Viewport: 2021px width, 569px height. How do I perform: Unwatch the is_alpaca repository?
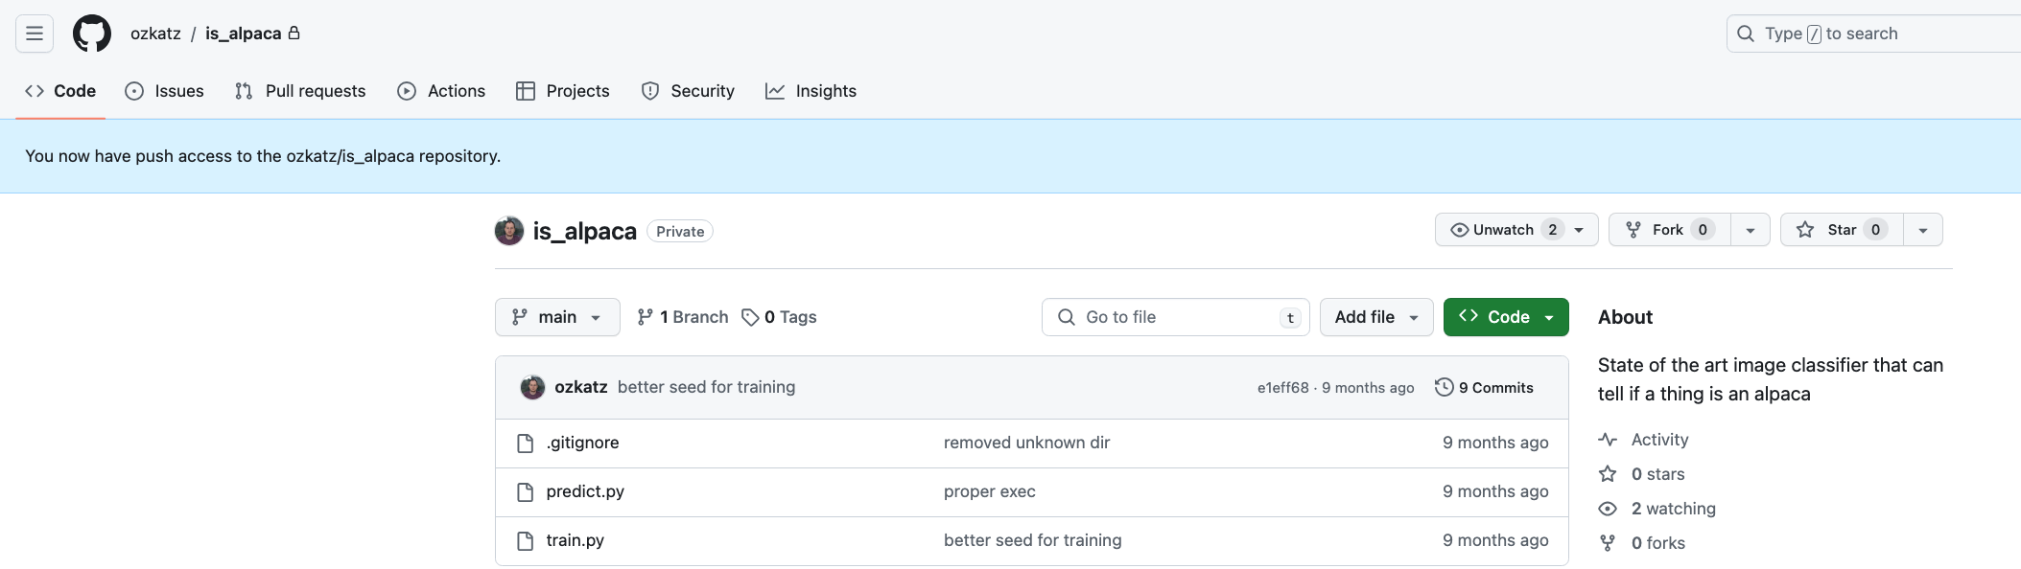[x=1503, y=230]
